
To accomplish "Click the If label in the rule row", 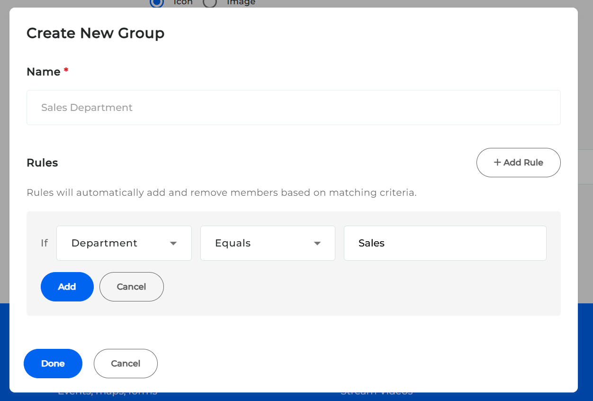I will 45,243.
